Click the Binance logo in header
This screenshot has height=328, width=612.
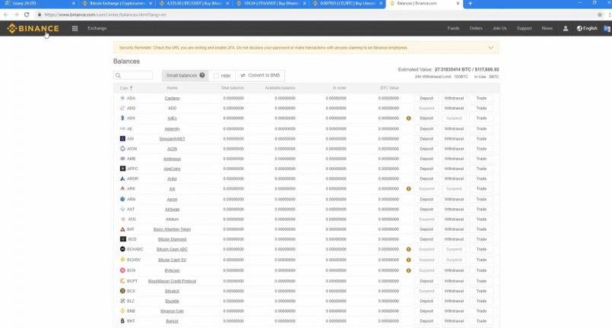pos(33,28)
